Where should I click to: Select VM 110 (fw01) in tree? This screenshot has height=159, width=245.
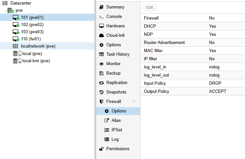47,39
